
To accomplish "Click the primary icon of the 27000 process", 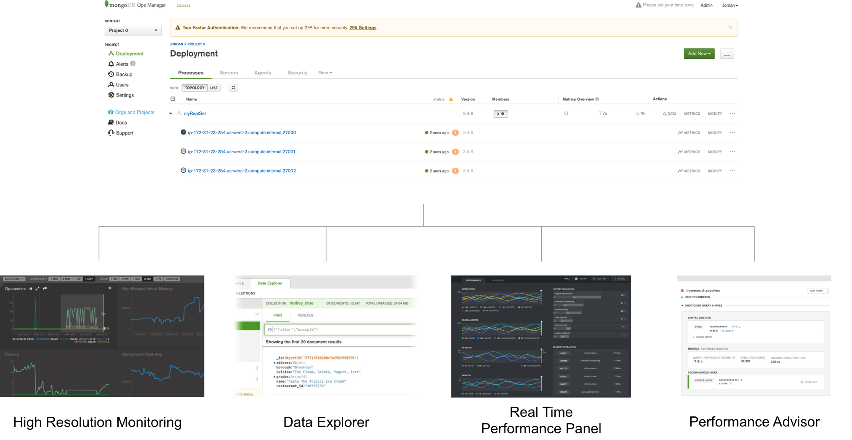I will 183,132.
